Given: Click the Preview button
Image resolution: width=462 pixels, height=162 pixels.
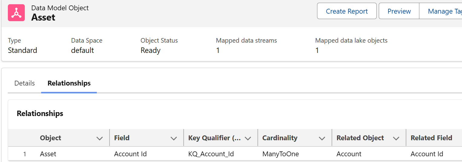Looking at the screenshot, I should (x=399, y=11).
